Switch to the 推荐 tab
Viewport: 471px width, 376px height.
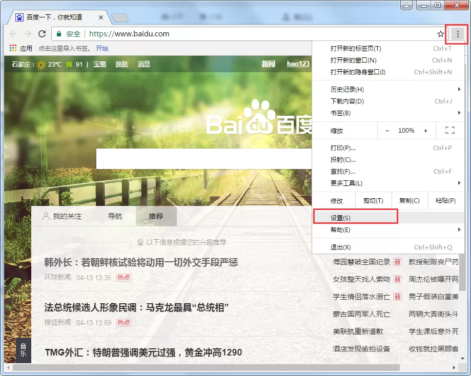[156, 216]
